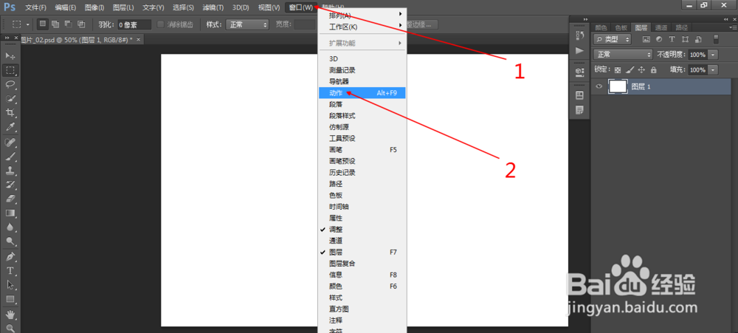Select the Lasso tool
This screenshot has width=738, height=333.
[x=10, y=85]
